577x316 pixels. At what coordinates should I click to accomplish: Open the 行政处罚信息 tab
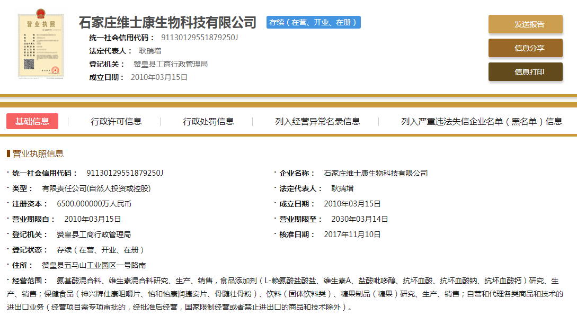point(208,121)
